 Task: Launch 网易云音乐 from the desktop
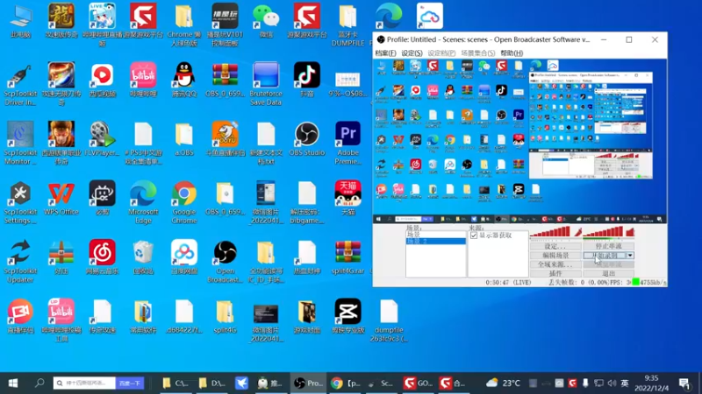click(102, 257)
